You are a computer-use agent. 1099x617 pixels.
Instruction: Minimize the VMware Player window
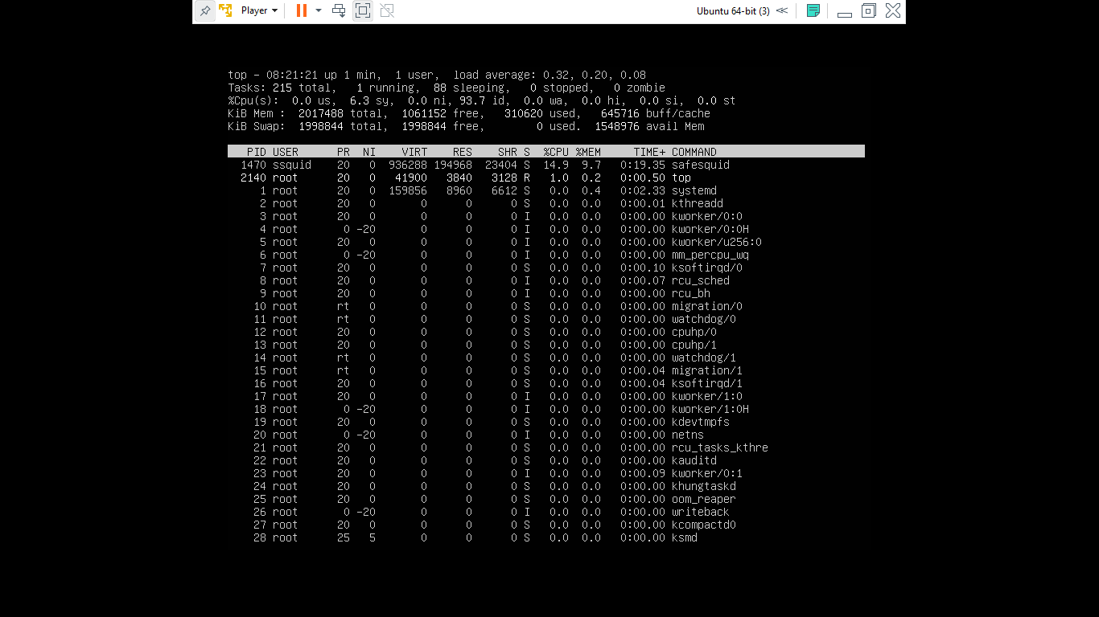tap(844, 12)
